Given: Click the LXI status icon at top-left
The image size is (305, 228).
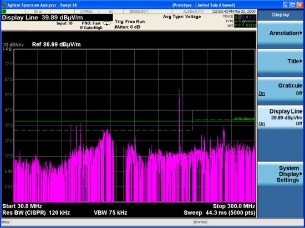Looking at the screenshot, I should 4,11.
